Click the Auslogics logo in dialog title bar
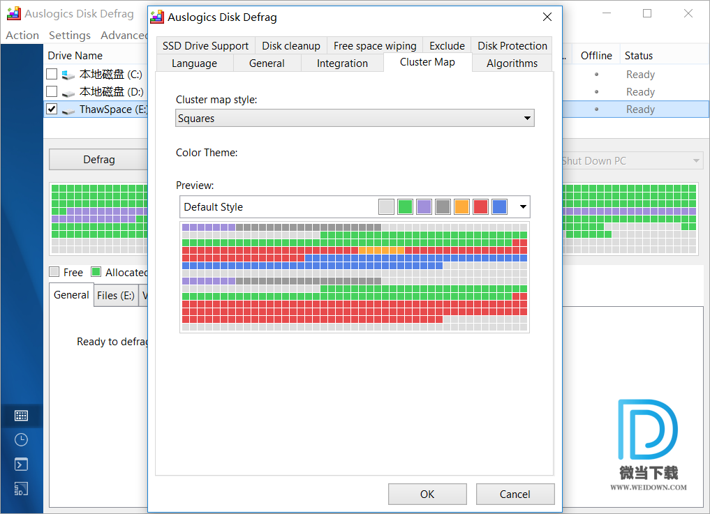Viewport: 710px width, 514px height. 157,17
